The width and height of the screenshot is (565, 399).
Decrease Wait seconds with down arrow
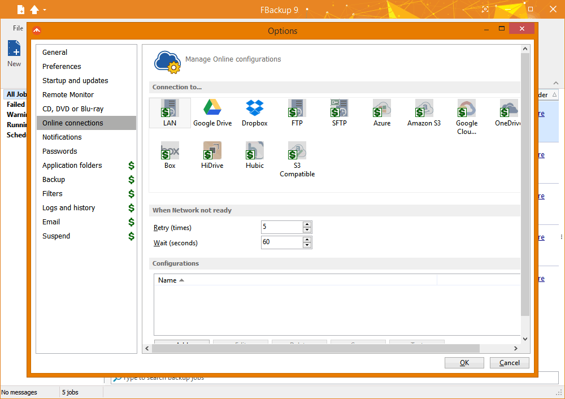coord(307,245)
